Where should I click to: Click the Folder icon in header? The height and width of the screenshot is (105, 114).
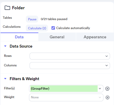tap(7, 8)
